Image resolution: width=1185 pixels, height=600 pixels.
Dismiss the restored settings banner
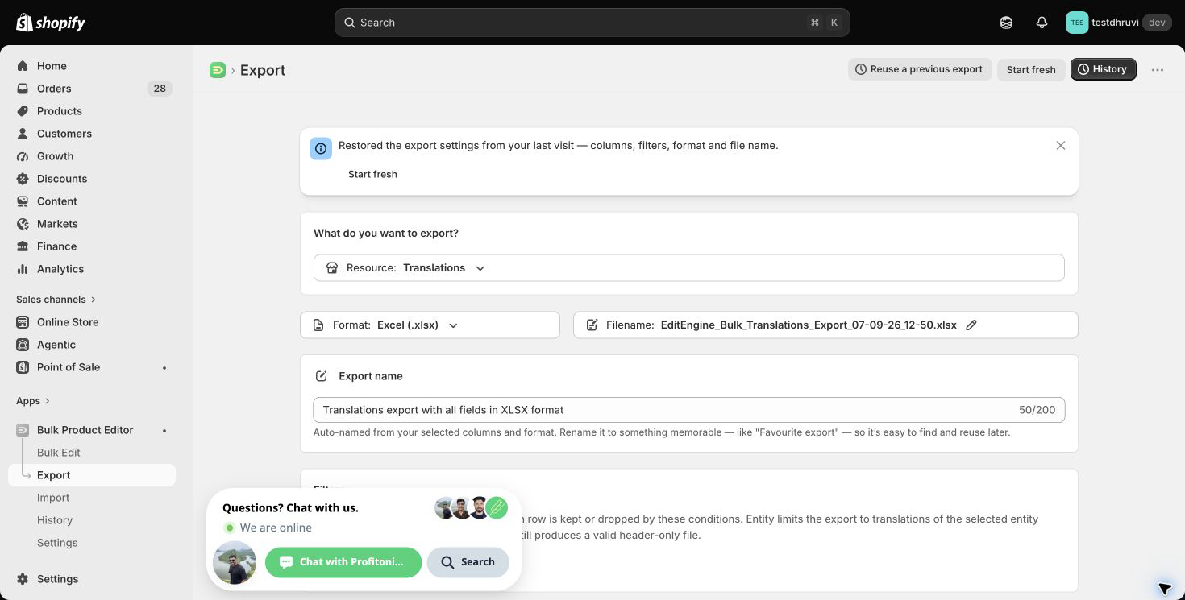(x=1061, y=146)
